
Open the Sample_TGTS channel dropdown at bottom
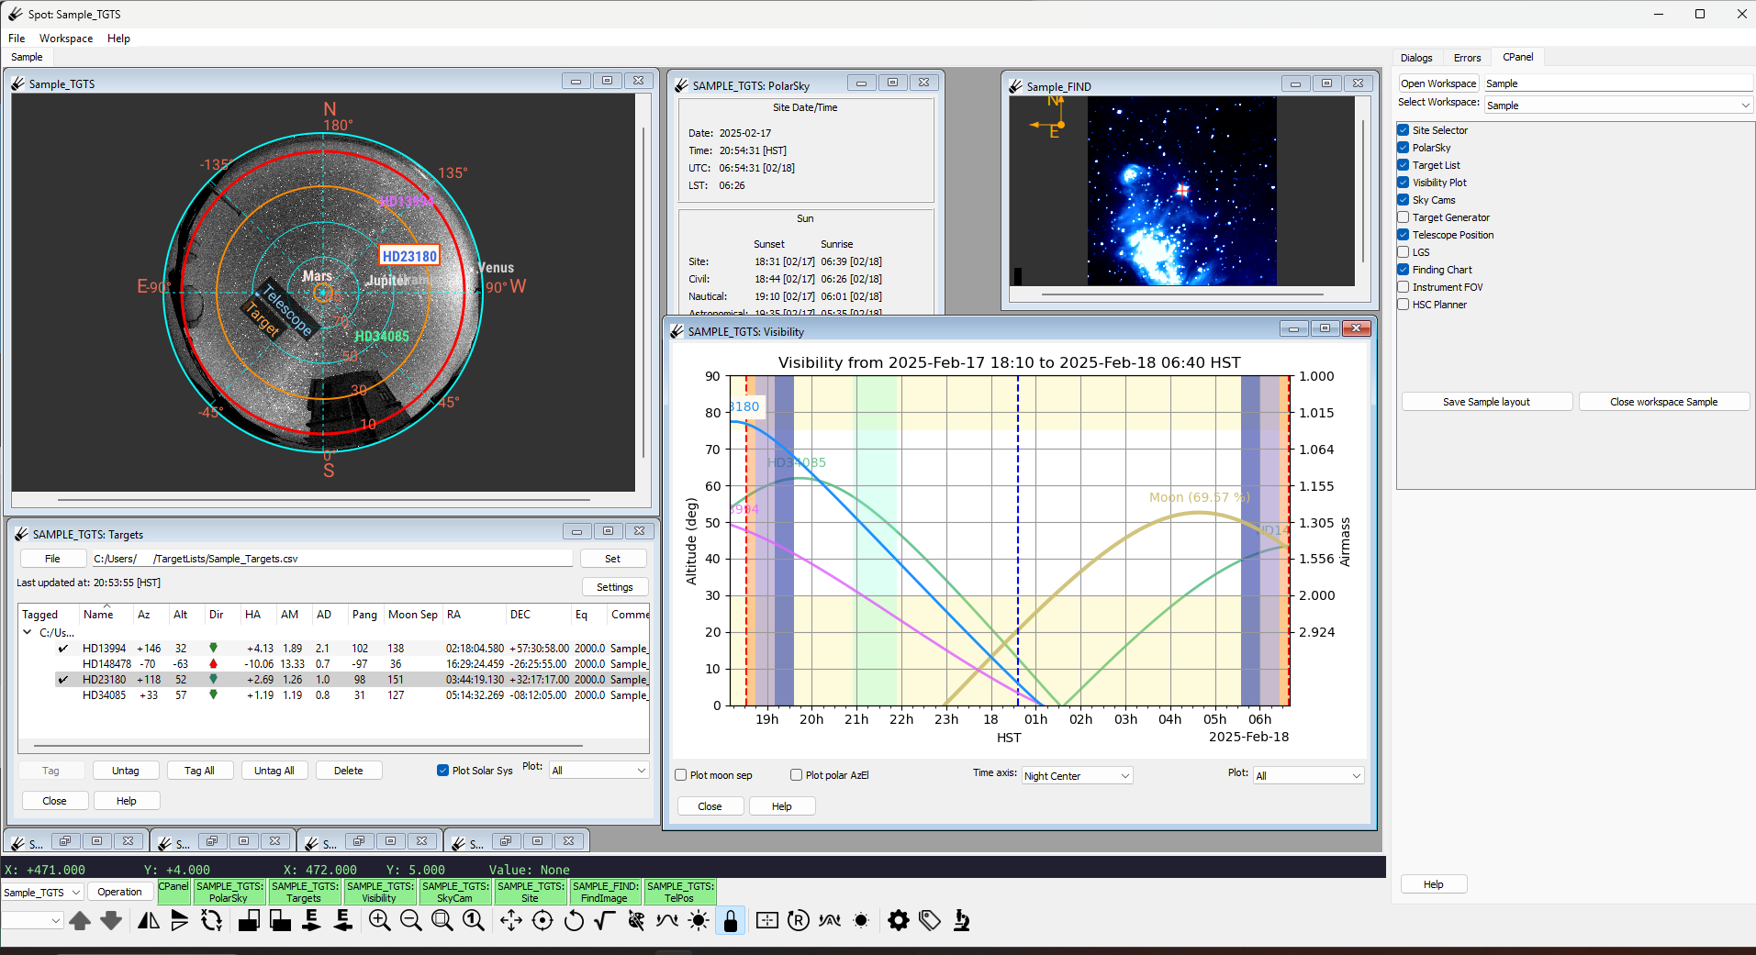42,893
